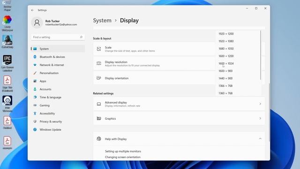Click the Display orientation row icon

tap(99, 78)
